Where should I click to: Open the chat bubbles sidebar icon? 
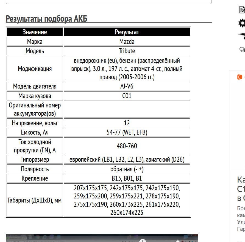tap(242, 49)
